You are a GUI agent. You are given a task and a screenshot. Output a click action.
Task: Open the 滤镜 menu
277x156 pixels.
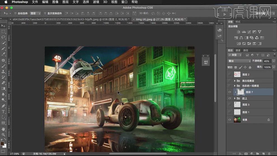pyautogui.click(x=96, y=2)
